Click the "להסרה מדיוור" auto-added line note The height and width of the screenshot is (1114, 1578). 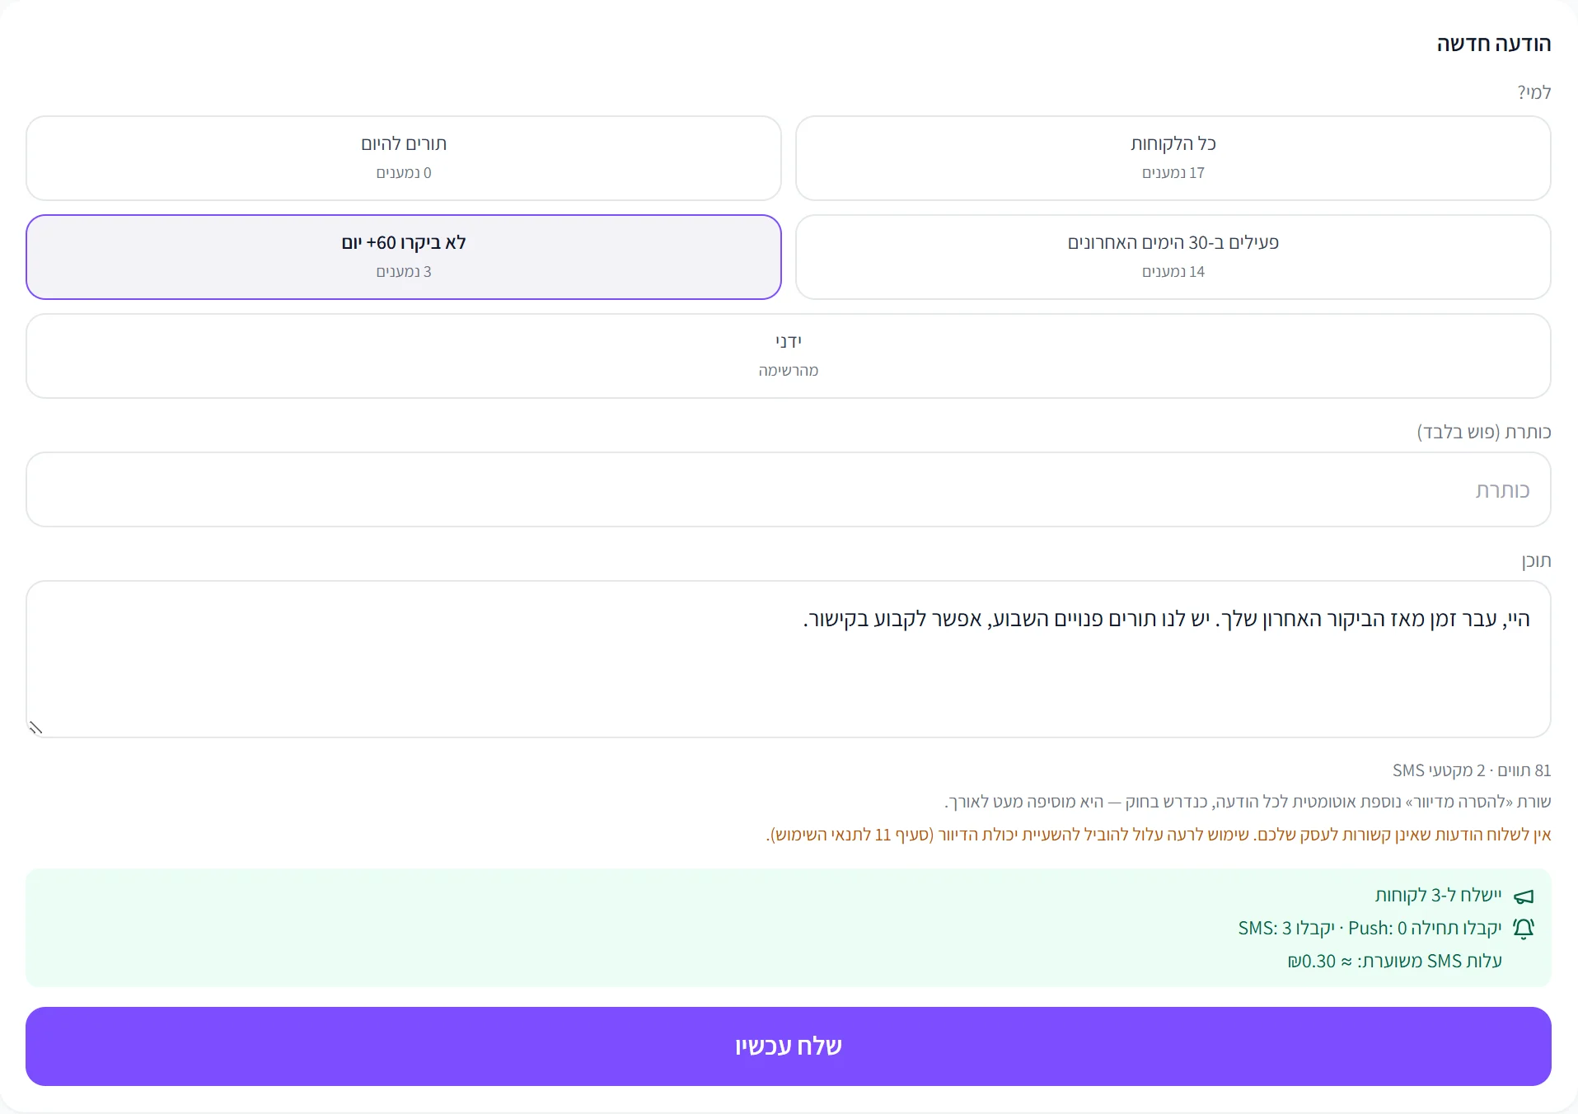coord(1248,802)
